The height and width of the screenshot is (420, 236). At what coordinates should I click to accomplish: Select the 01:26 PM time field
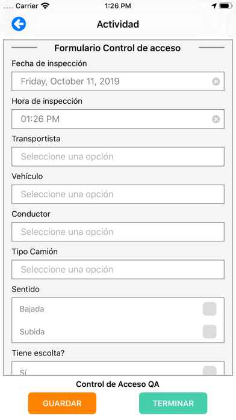pyautogui.click(x=118, y=119)
